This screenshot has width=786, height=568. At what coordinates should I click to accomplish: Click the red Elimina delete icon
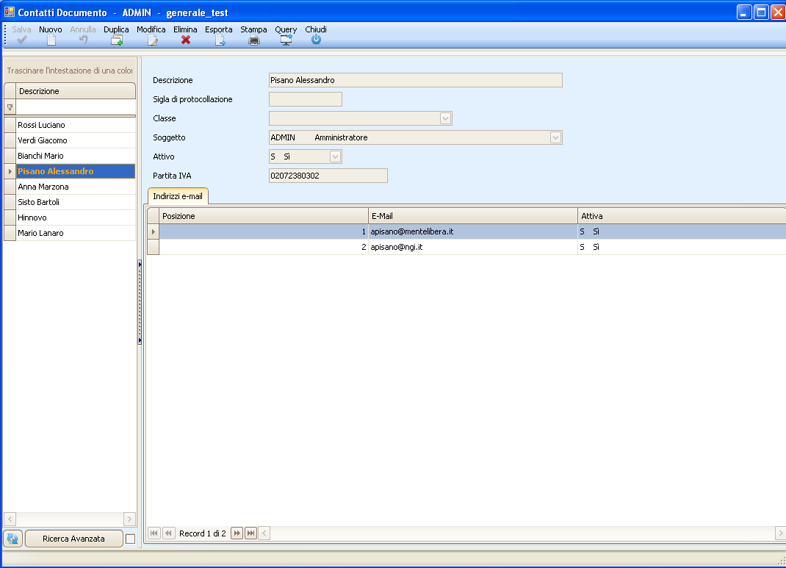(x=186, y=40)
